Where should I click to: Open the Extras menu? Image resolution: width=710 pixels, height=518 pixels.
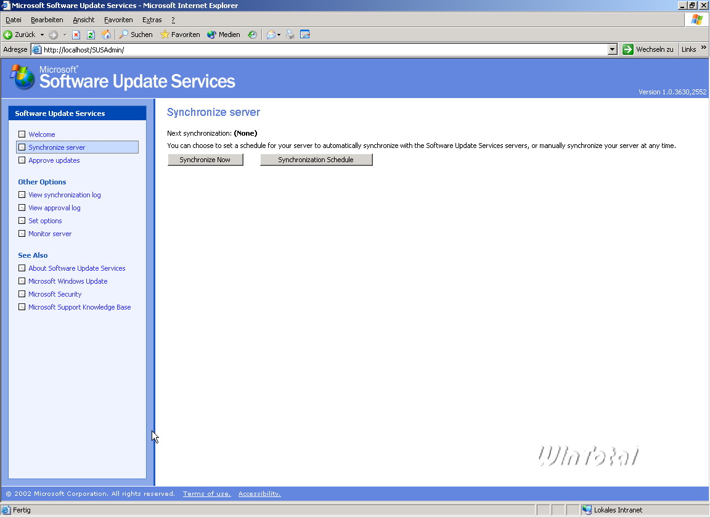tap(152, 20)
